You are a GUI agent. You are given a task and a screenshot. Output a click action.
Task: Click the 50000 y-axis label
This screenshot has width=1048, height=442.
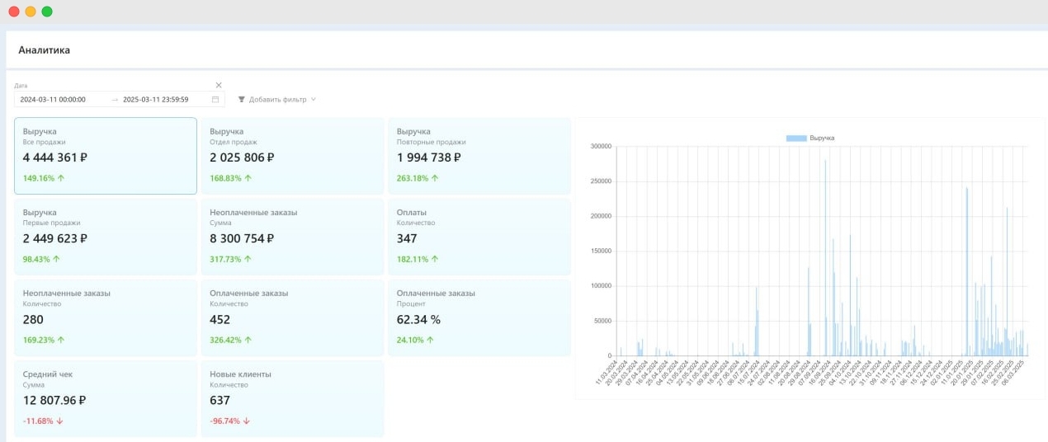pyautogui.click(x=602, y=322)
